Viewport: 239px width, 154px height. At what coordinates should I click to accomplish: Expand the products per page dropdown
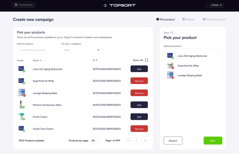tap(95, 140)
